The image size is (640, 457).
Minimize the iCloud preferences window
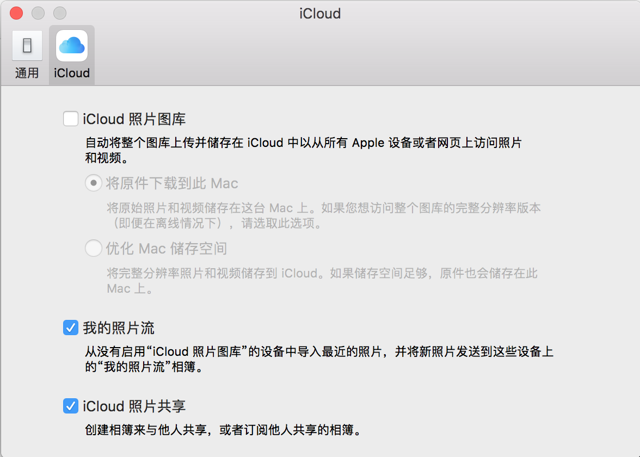click(x=38, y=13)
